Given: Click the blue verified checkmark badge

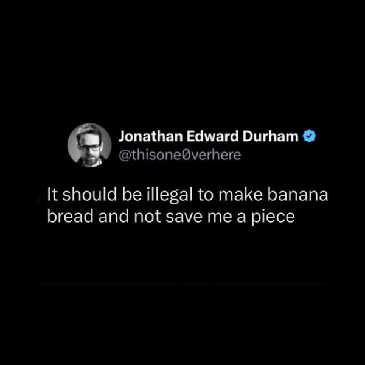Looking at the screenshot, I should [310, 136].
